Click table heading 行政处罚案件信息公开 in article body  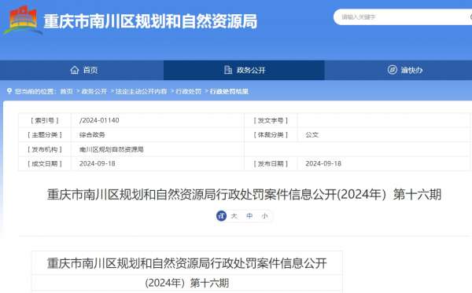pos(187,263)
